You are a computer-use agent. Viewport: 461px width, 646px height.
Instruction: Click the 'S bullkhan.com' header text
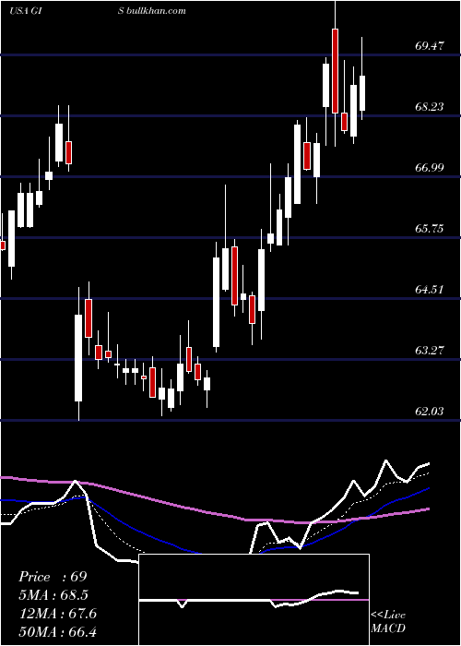pos(151,11)
